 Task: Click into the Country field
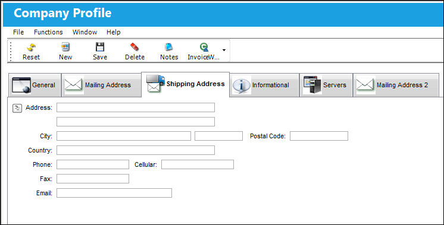[x=136, y=150]
